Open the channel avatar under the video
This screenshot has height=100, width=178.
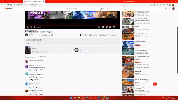click(x=27, y=35)
